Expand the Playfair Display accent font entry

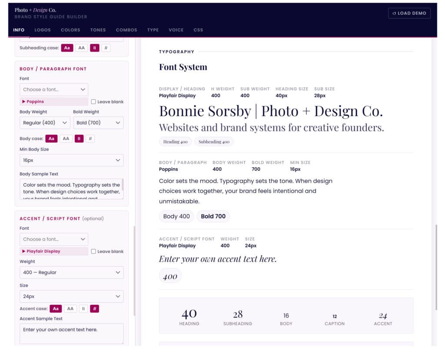(53, 251)
